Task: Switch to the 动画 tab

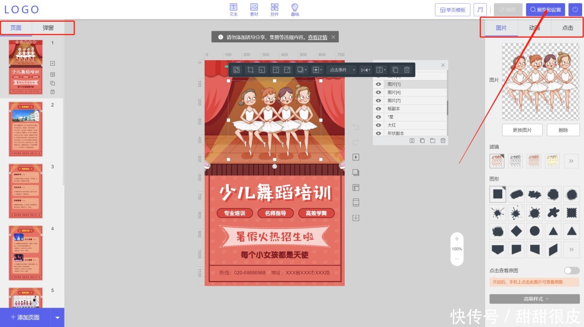Action: point(534,28)
